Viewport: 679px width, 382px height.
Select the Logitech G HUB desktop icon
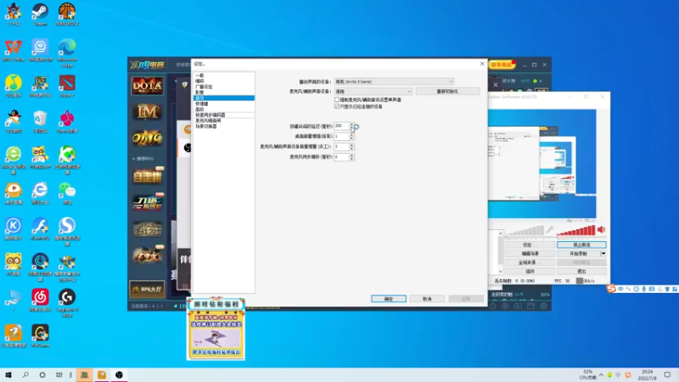[67, 302]
